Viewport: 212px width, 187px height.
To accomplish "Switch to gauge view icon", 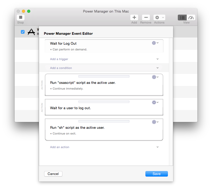I will tap(191, 17).
